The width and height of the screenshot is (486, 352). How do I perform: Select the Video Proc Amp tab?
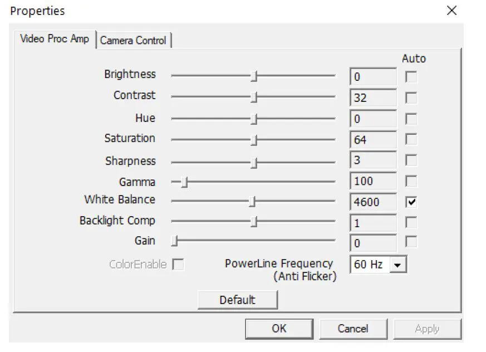tap(54, 39)
